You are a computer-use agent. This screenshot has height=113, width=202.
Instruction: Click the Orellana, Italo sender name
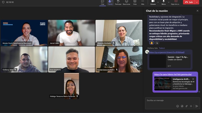point(153,48)
